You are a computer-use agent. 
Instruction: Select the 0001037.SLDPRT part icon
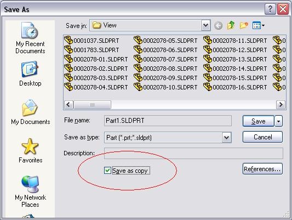pos(68,40)
